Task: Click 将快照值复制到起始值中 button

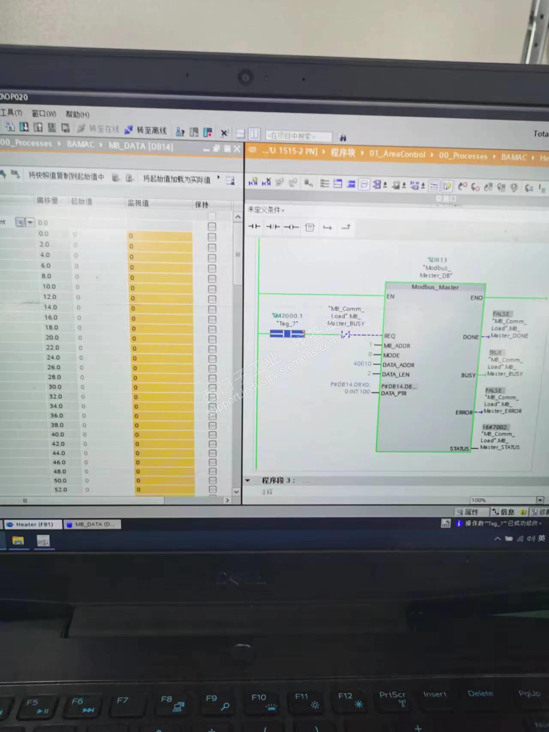Action: 66,176
